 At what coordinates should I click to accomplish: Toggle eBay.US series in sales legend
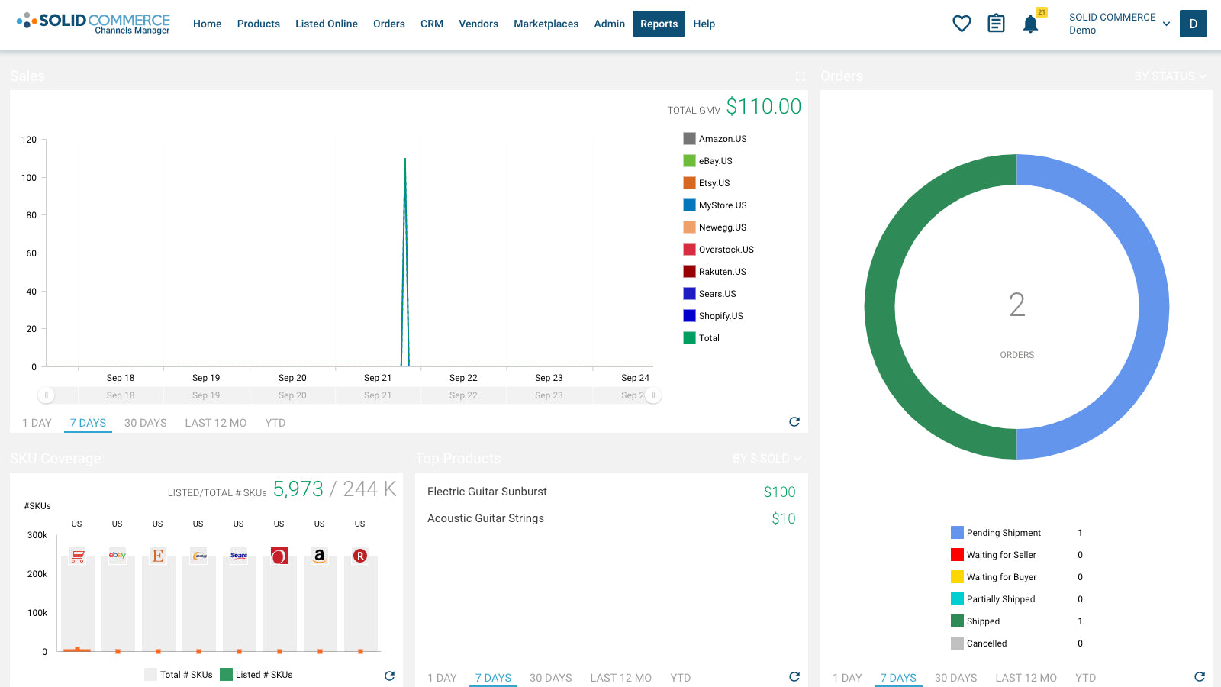click(715, 161)
